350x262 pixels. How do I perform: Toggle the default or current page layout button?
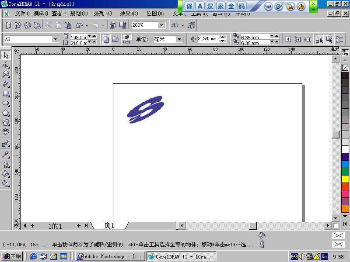pyautogui.click(x=127, y=39)
